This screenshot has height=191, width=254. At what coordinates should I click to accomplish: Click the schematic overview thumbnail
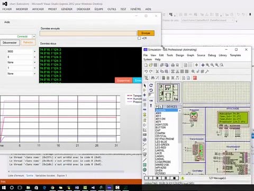click(x=168, y=93)
